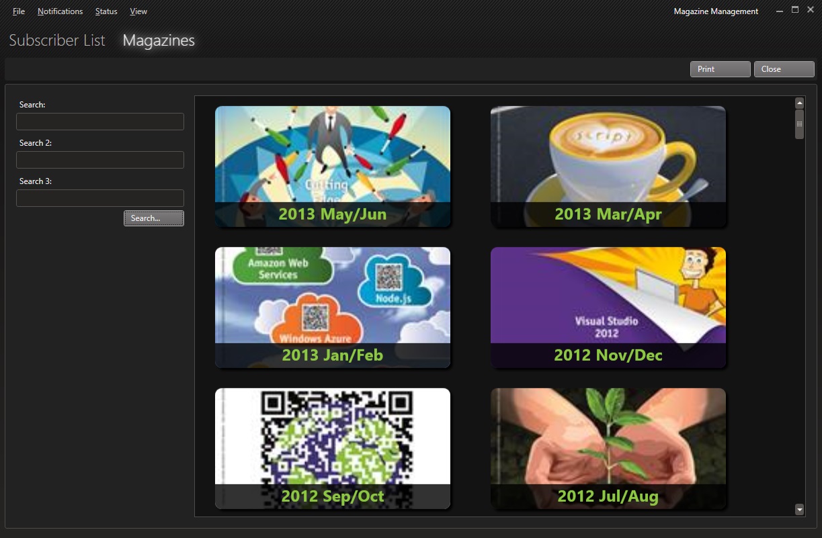822x538 pixels.
Task: Click the scrollbar up arrow
Action: (800, 103)
